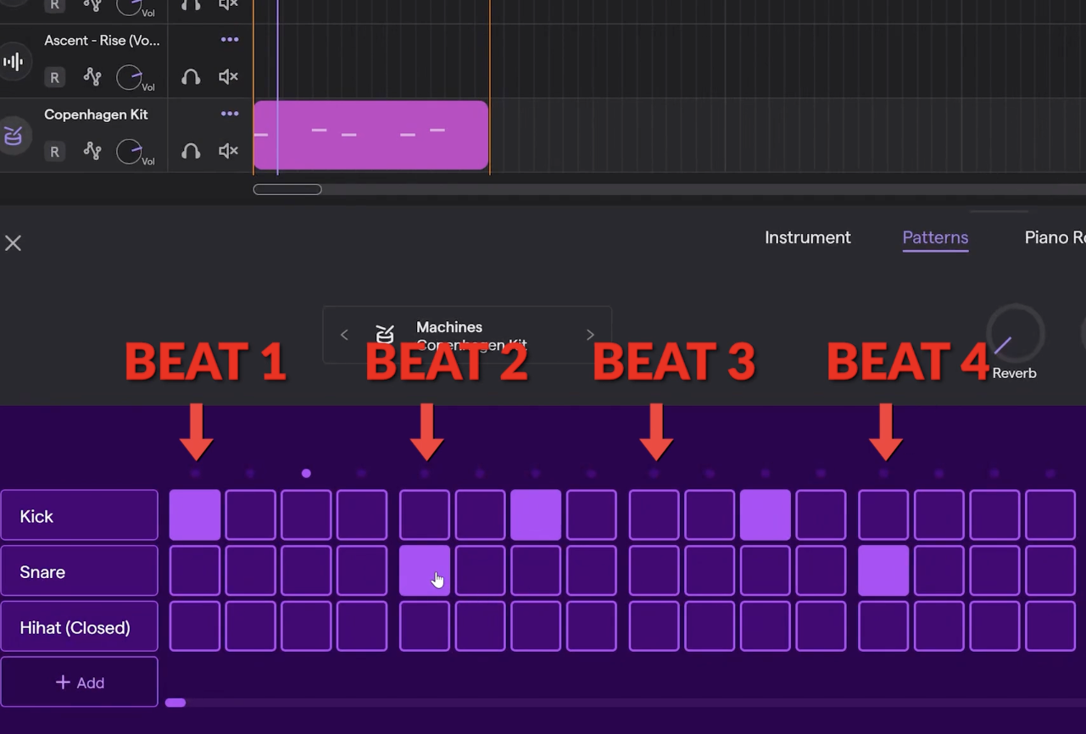Go to the next kit with right chevron
Viewport: 1086px width, 734px height.
[590, 335]
